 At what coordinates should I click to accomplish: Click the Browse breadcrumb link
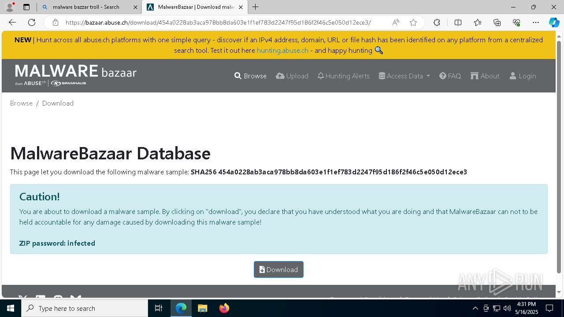click(x=21, y=103)
